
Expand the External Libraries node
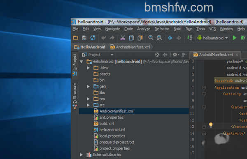tap(81, 154)
